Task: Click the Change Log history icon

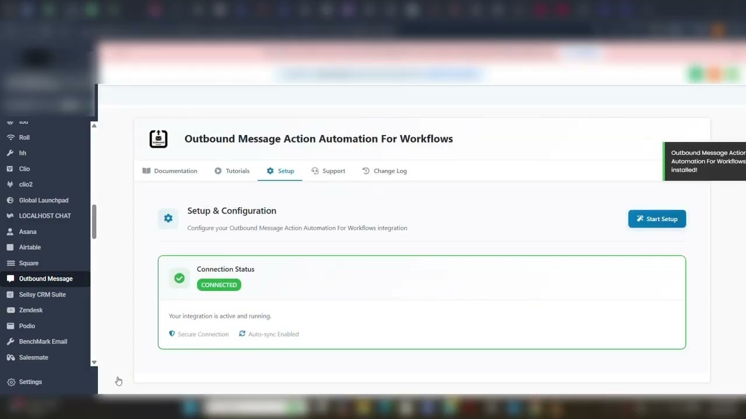Action: point(366,171)
